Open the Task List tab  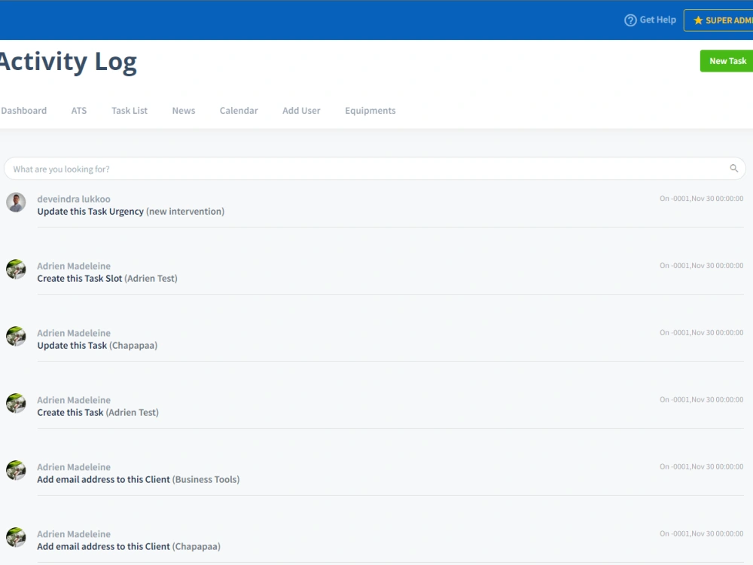[x=129, y=110]
